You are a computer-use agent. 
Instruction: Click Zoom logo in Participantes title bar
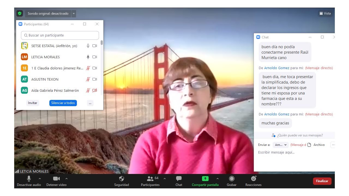click(20, 24)
